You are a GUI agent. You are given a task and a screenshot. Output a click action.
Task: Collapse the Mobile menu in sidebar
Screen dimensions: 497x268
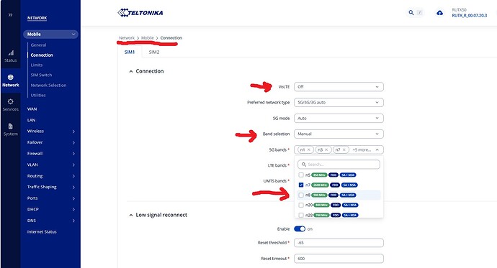(73, 34)
